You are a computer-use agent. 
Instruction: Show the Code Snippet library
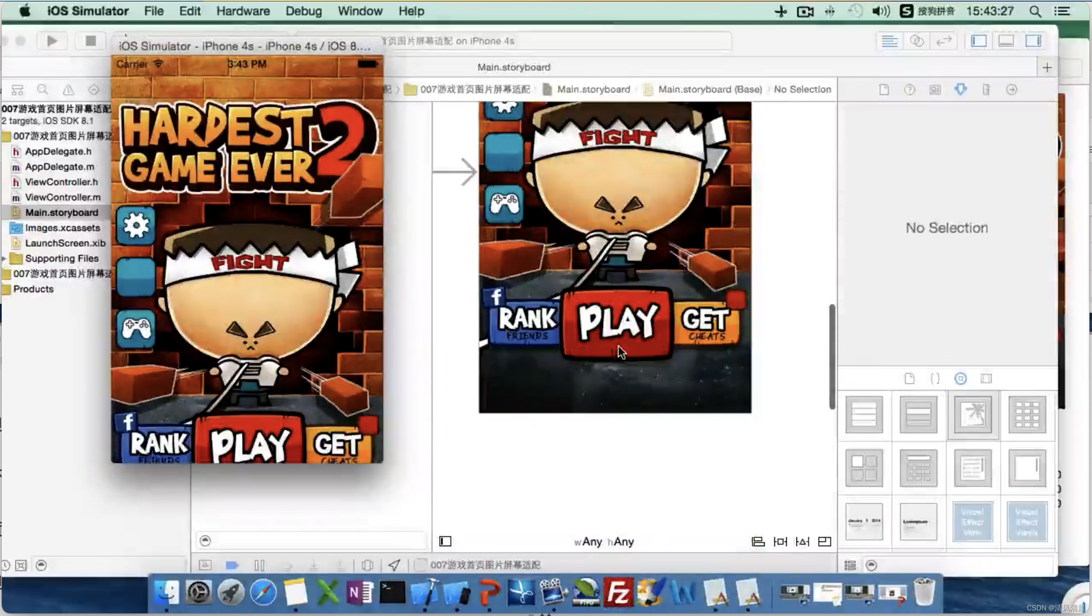(935, 379)
